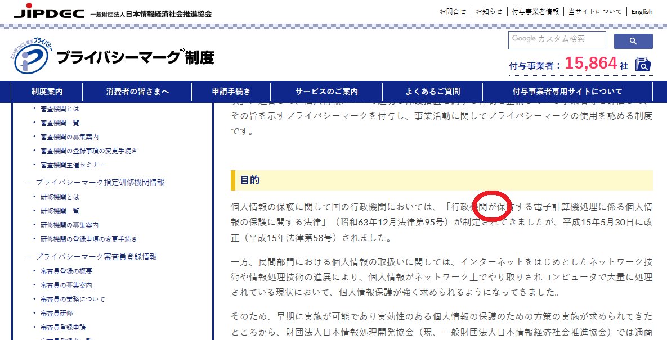
Task: Click paragraph line starting そのため、早期に実施が可能
Action: 441,316
